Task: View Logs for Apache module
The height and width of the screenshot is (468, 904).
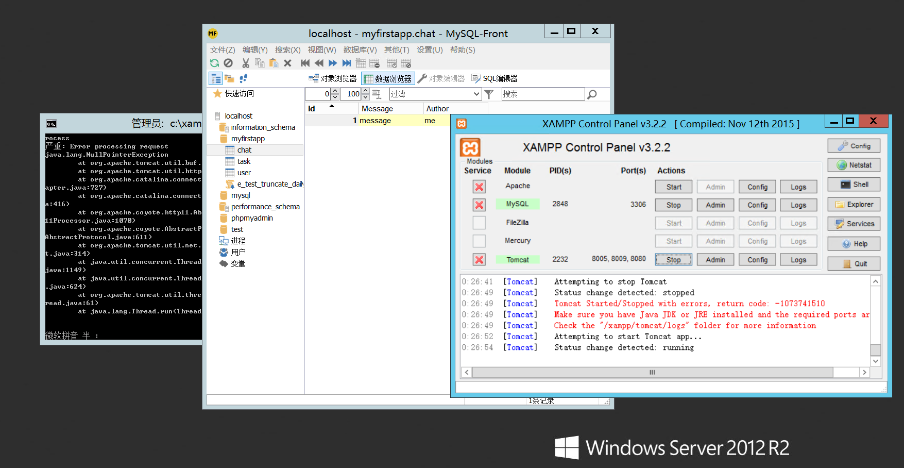Action: (798, 187)
